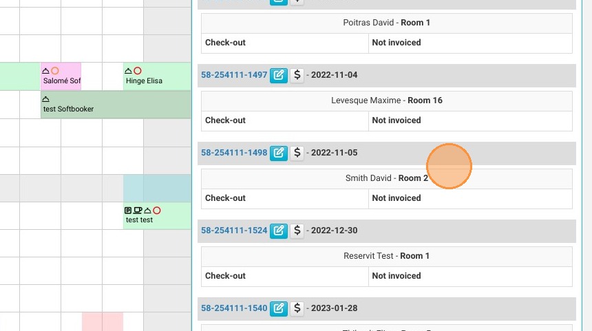592x331 pixels.
Task: Click breakfast cup icon on test test booking
Action: (138, 210)
